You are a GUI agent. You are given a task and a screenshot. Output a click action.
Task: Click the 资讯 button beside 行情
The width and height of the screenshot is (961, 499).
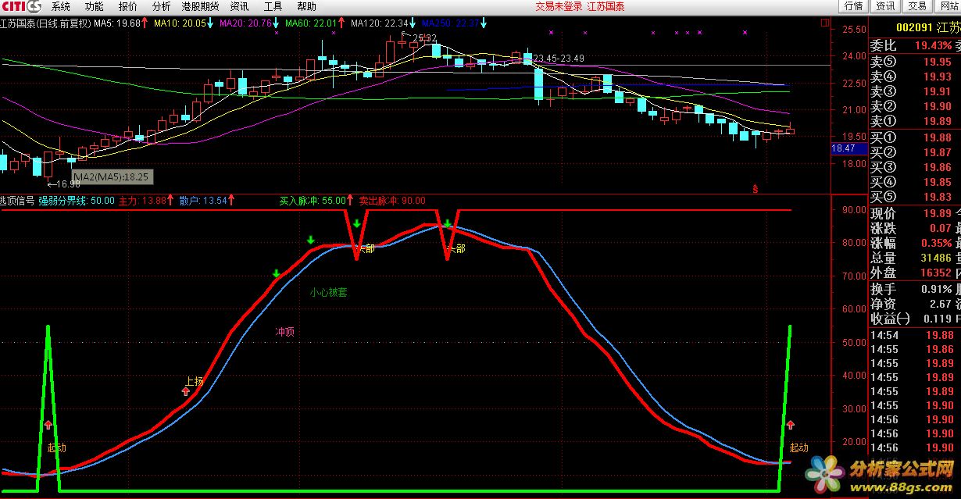point(885,6)
